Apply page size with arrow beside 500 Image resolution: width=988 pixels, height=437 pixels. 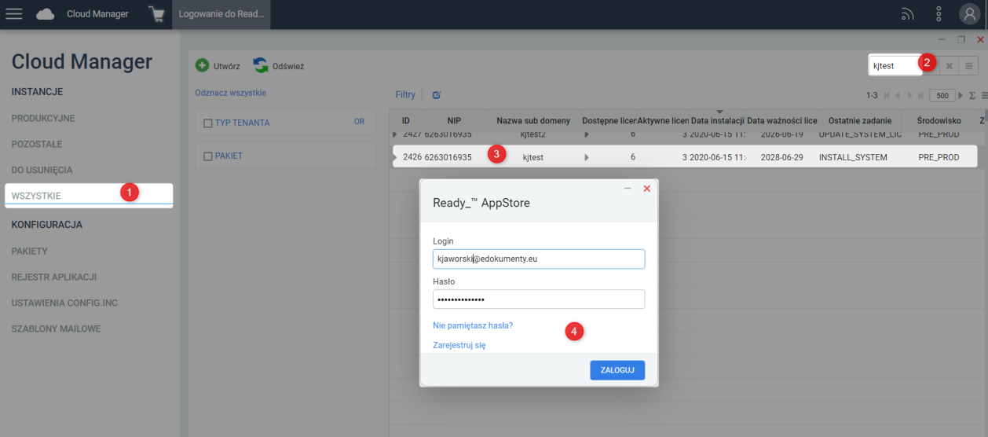(x=961, y=95)
